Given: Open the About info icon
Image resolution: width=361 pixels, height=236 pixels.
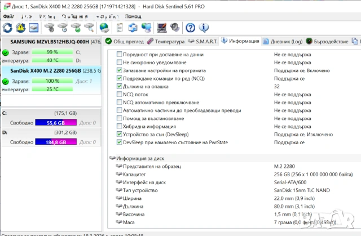Looking at the screenshot, I should point(204,28).
